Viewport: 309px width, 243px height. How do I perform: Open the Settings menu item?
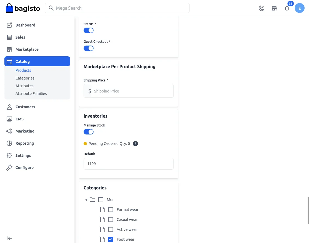coord(23,155)
